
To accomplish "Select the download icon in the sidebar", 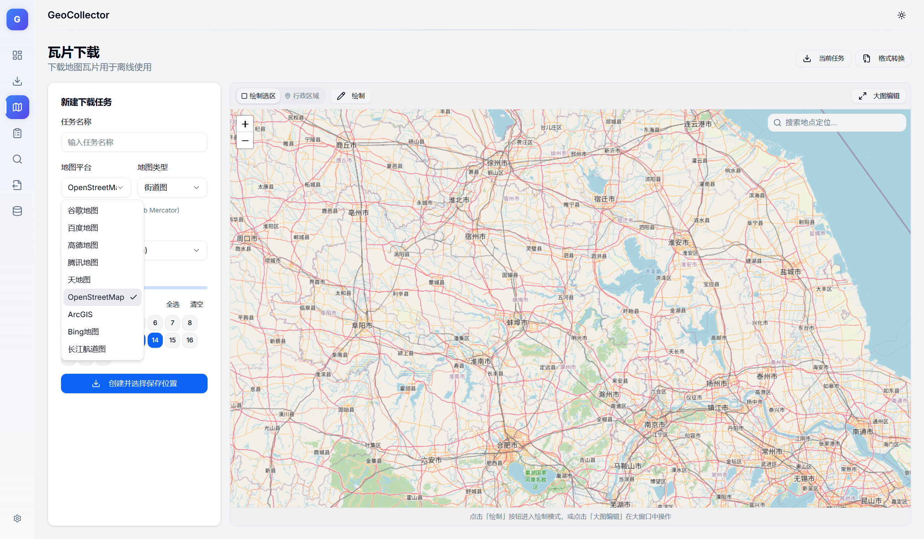I will click(17, 81).
